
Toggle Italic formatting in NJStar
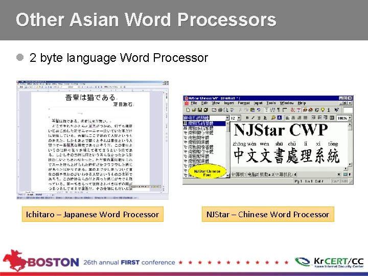click(253, 118)
